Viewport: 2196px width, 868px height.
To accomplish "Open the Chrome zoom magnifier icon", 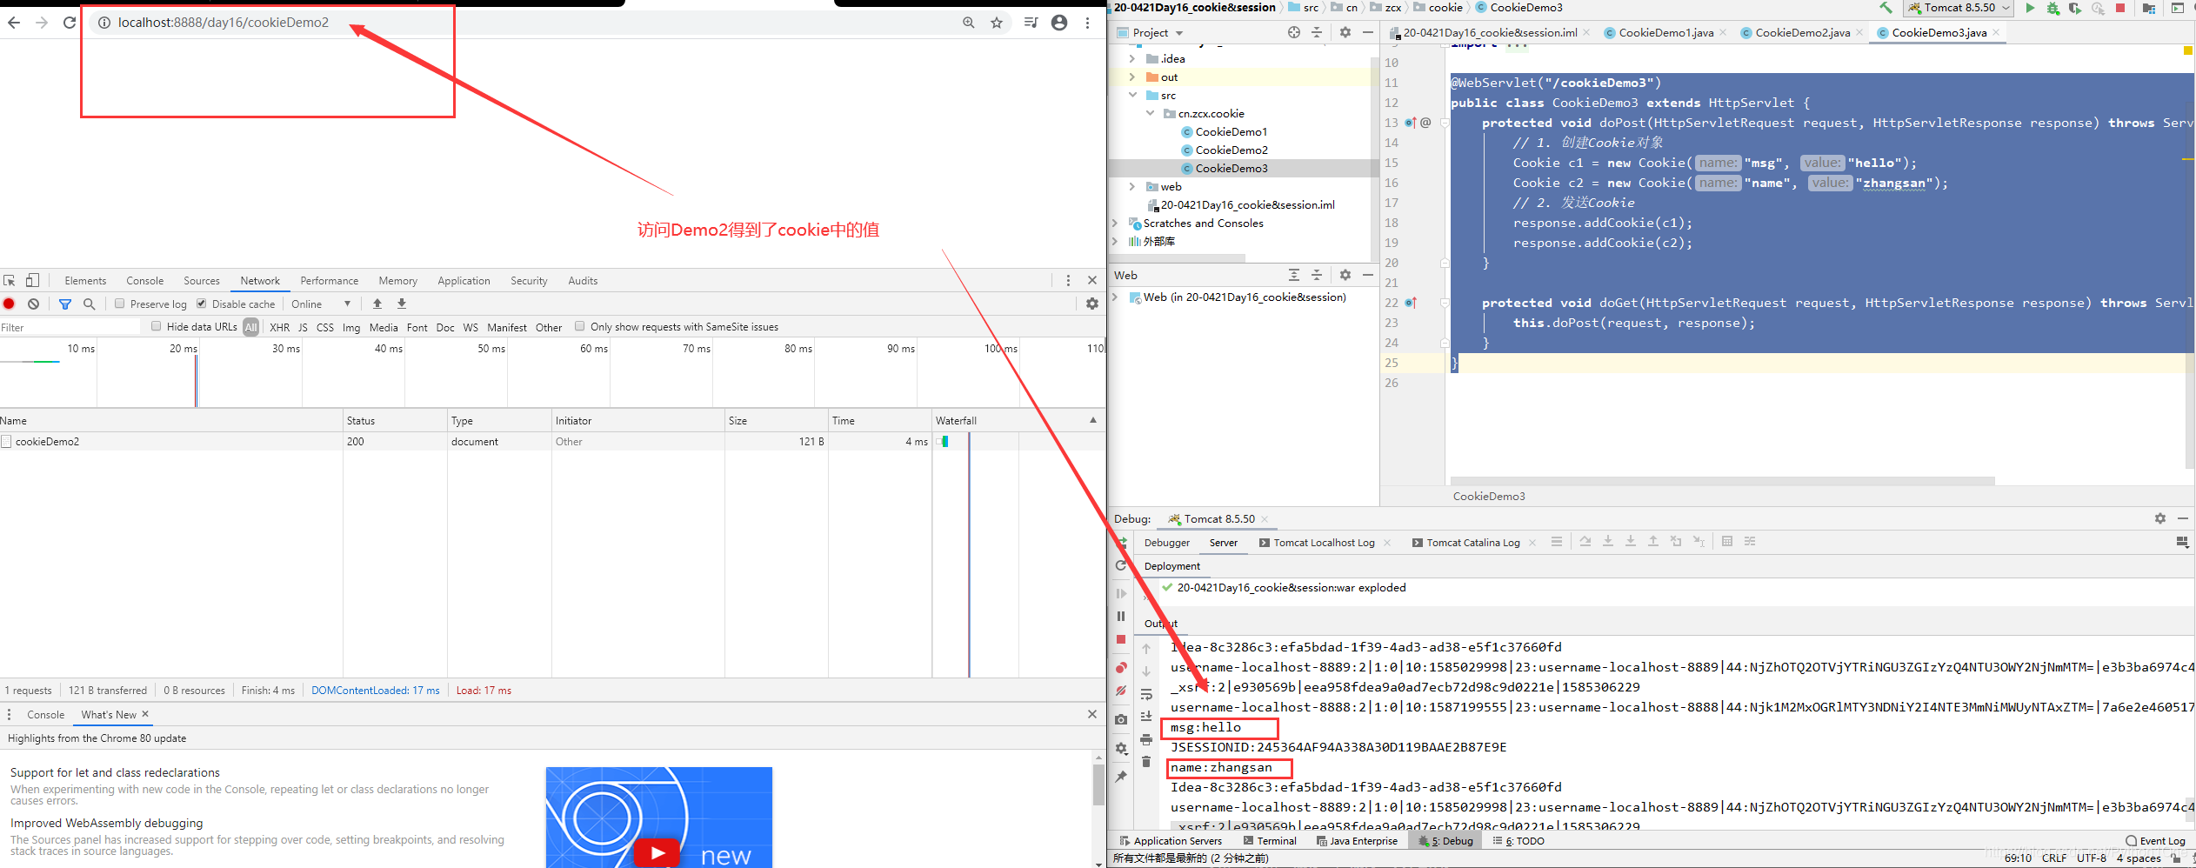I will point(969,23).
